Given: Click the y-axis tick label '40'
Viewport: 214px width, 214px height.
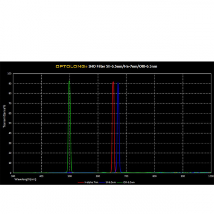Looking at the screenshot, I should tap(10, 133).
